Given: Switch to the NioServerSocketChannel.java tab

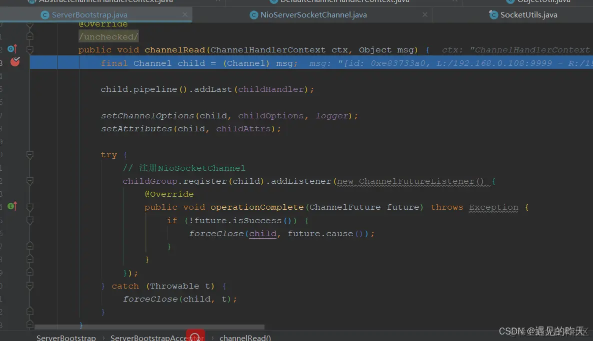Looking at the screenshot, I should (313, 14).
